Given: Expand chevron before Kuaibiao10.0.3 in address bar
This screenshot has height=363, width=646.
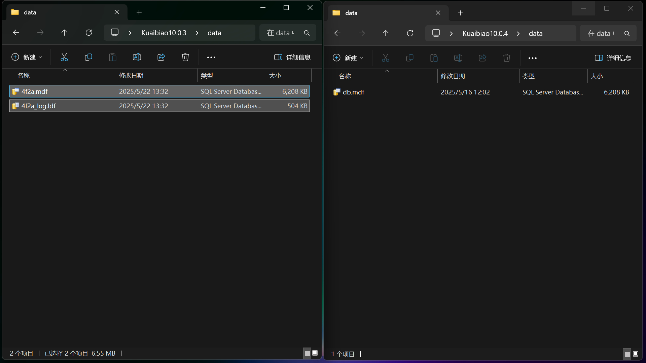Looking at the screenshot, I should click(130, 33).
